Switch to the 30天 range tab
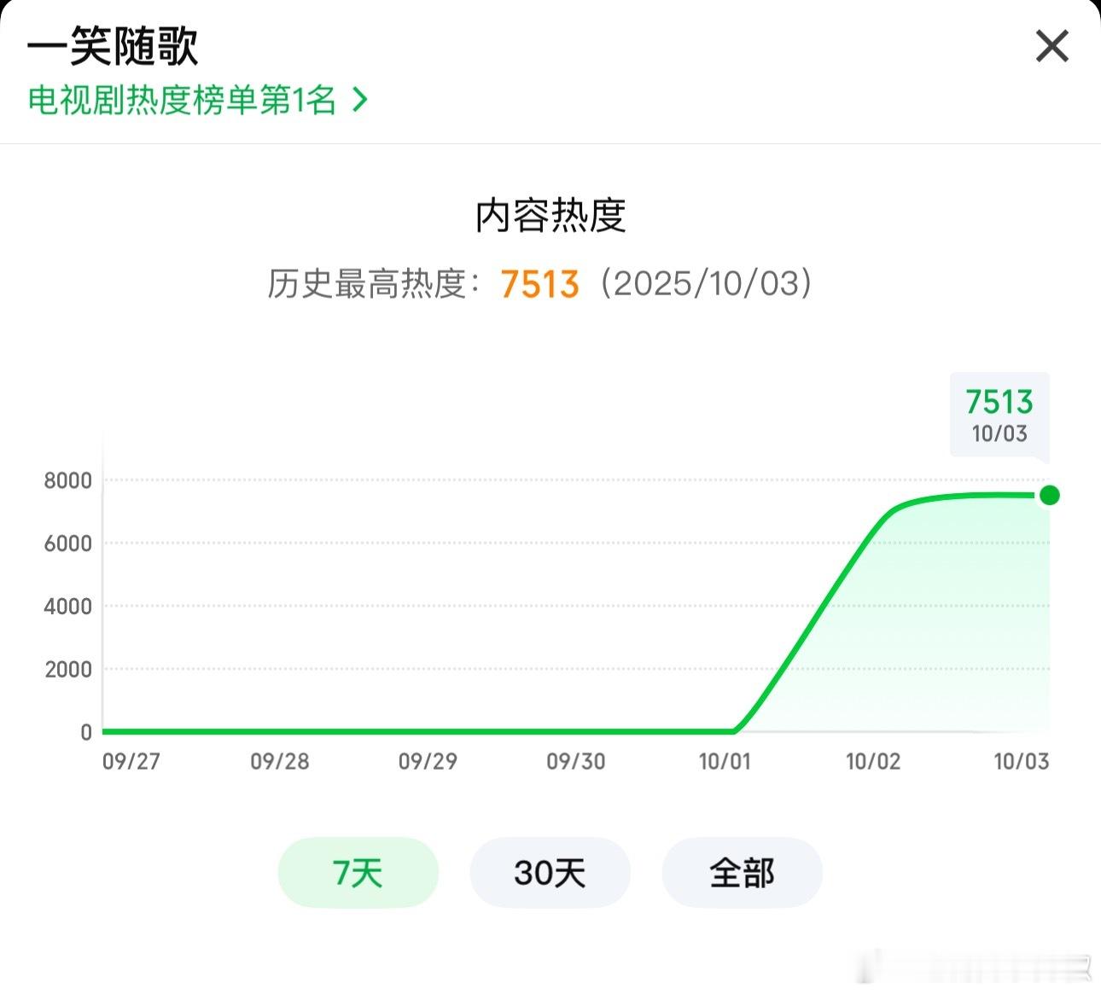Image resolution: width=1101 pixels, height=994 pixels. point(550,873)
